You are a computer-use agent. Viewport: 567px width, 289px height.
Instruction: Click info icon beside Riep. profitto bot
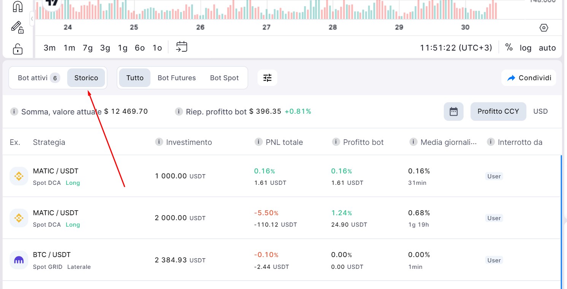point(179,112)
